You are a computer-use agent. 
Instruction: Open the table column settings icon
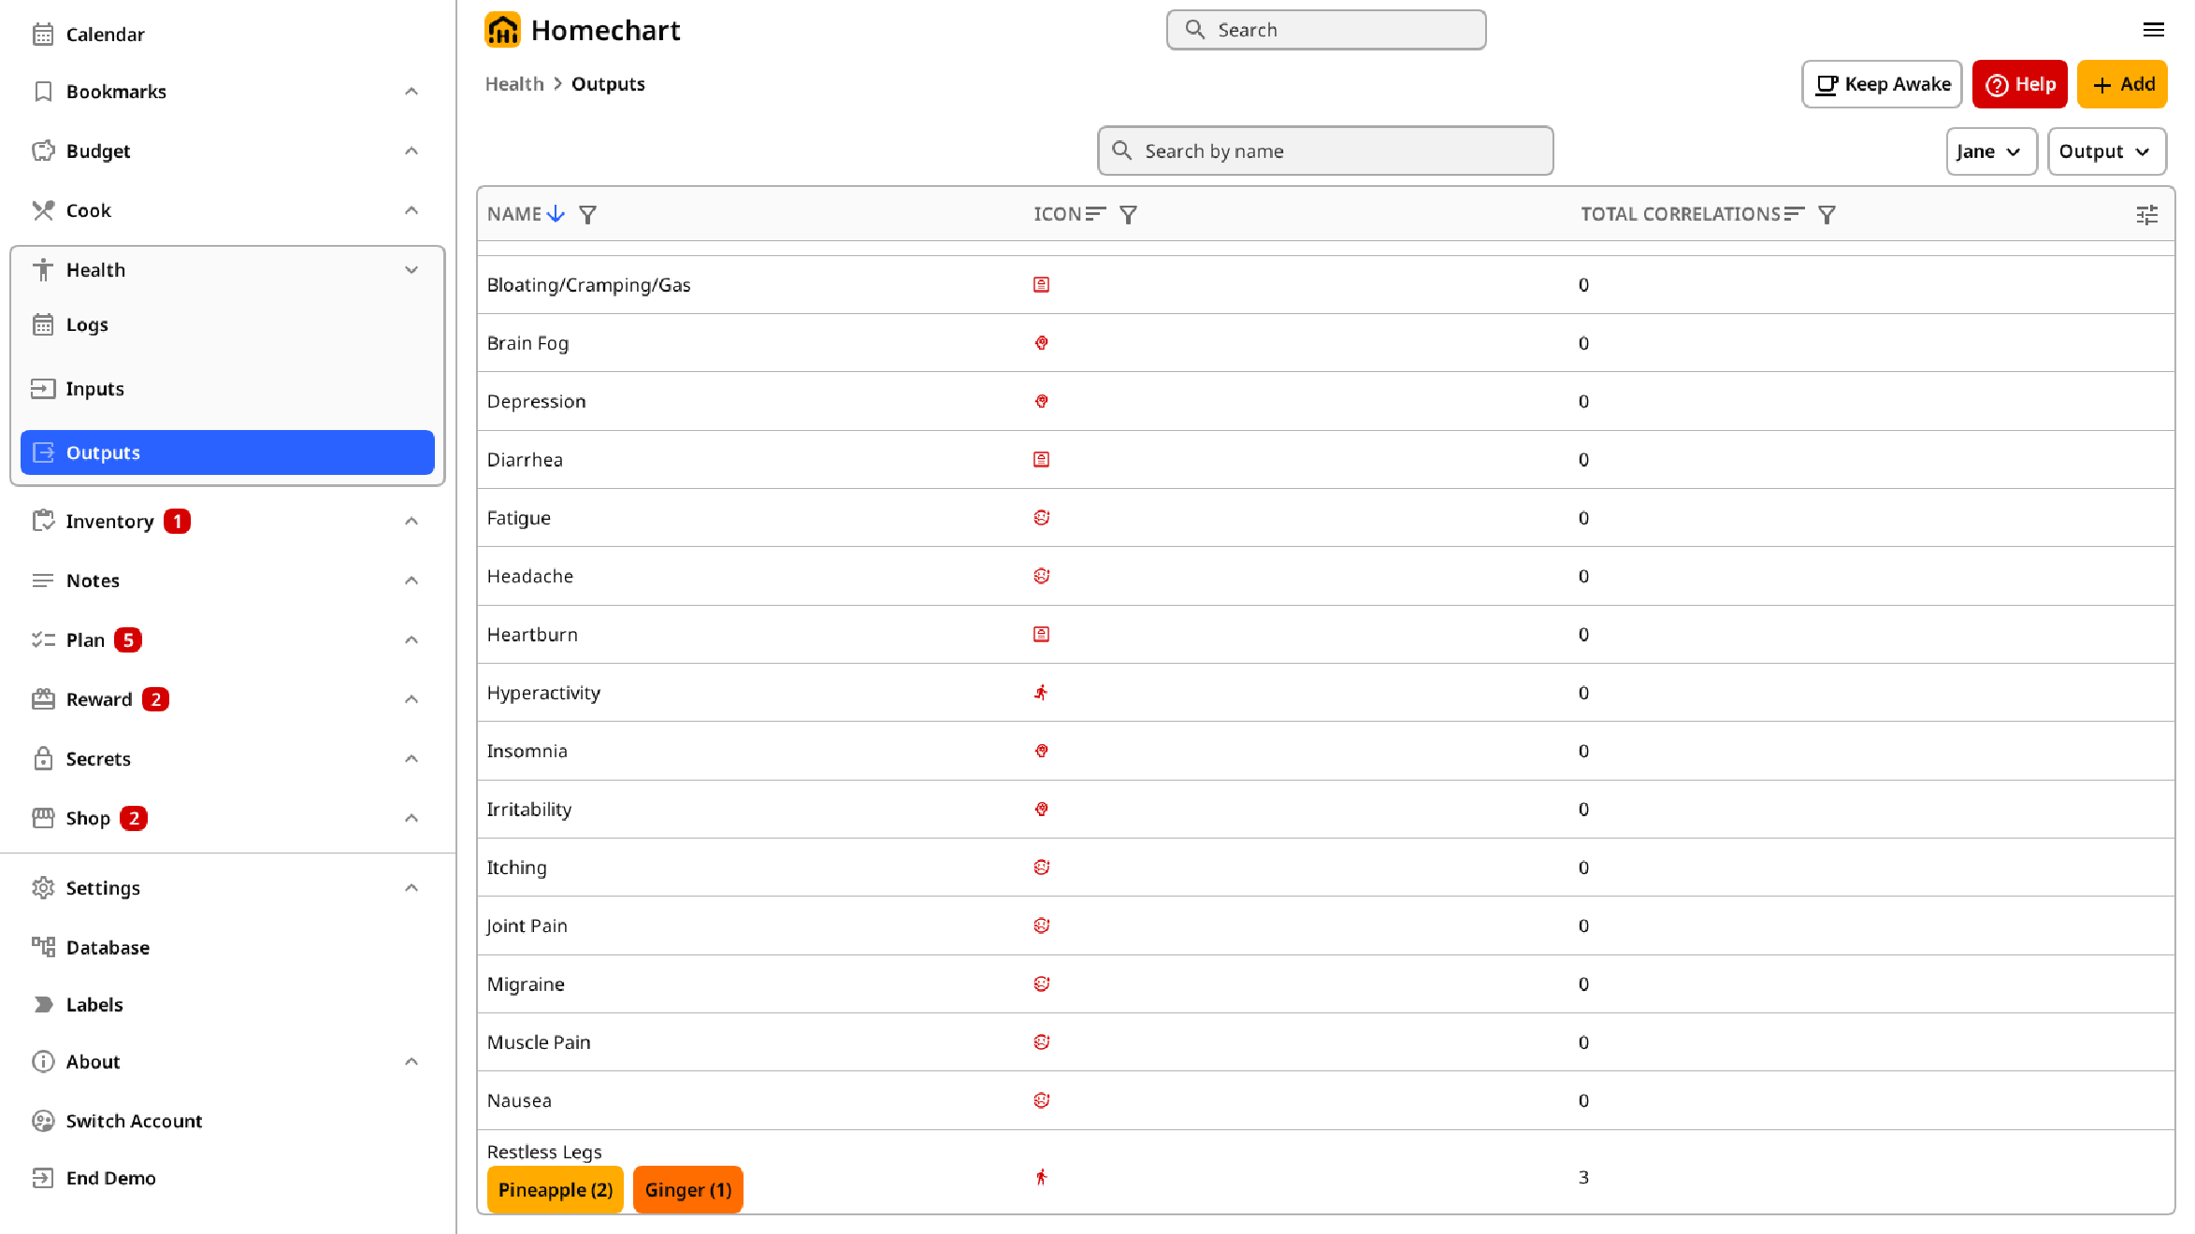point(2146,215)
